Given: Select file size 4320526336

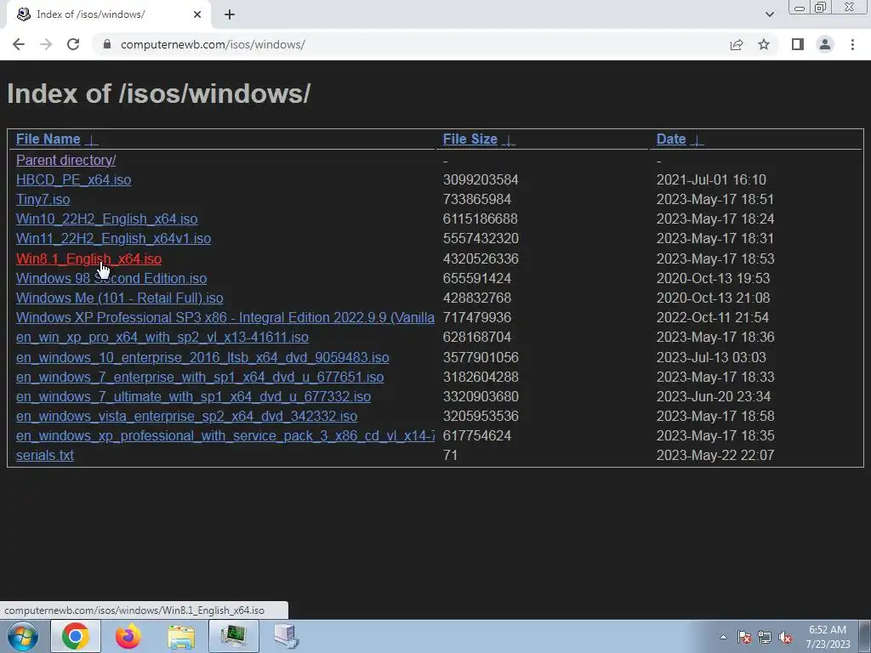Looking at the screenshot, I should pyautogui.click(x=481, y=258).
